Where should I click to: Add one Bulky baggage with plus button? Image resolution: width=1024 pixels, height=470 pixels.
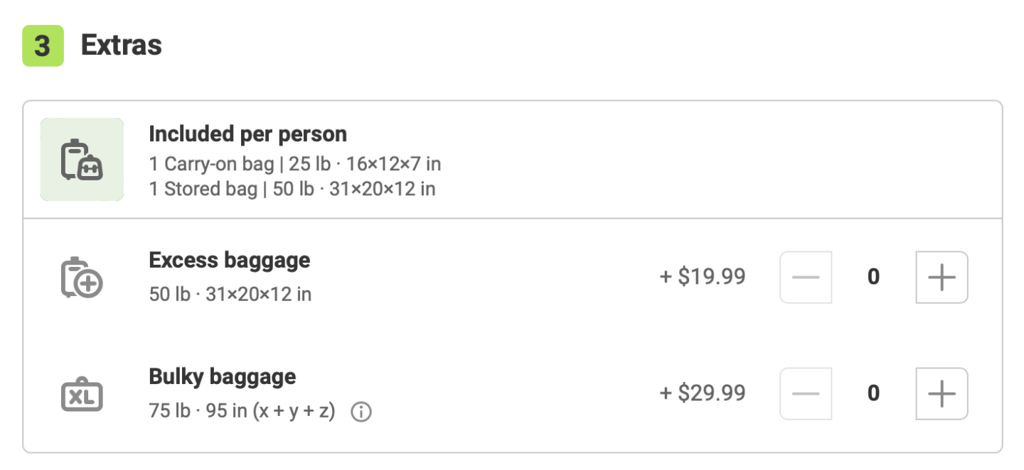pyautogui.click(x=942, y=393)
